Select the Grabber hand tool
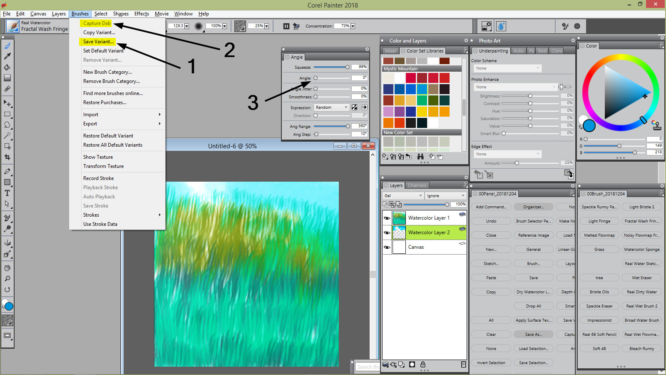Image resolution: width=666 pixels, height=375 pixels. [7, 268]
